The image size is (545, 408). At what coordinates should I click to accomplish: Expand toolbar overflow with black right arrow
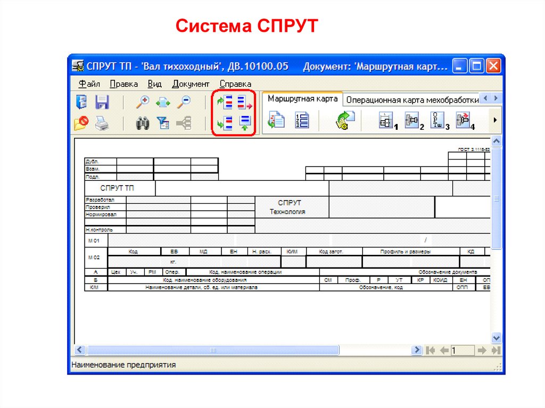(495, 120)
